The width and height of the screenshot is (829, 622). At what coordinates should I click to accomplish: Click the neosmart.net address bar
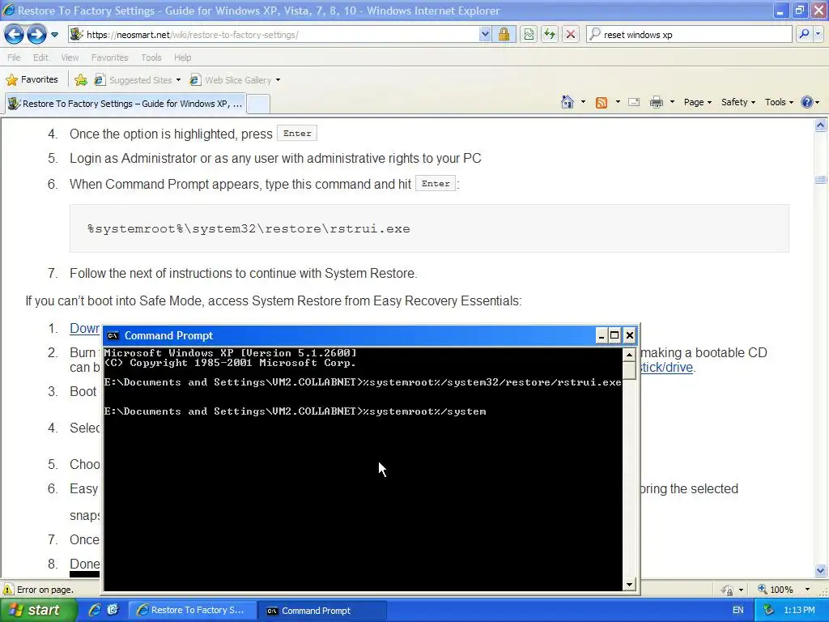click(274, 35)
